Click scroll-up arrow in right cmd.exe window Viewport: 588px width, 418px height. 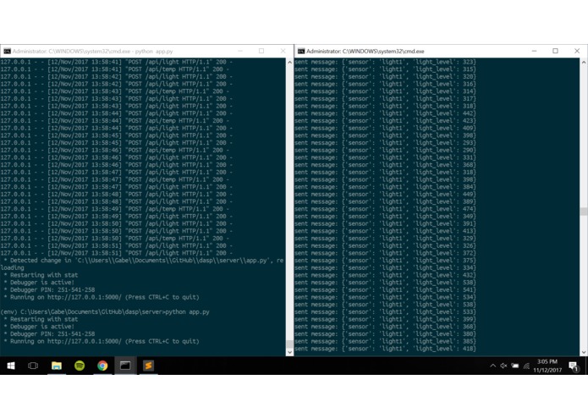(584, 62)
